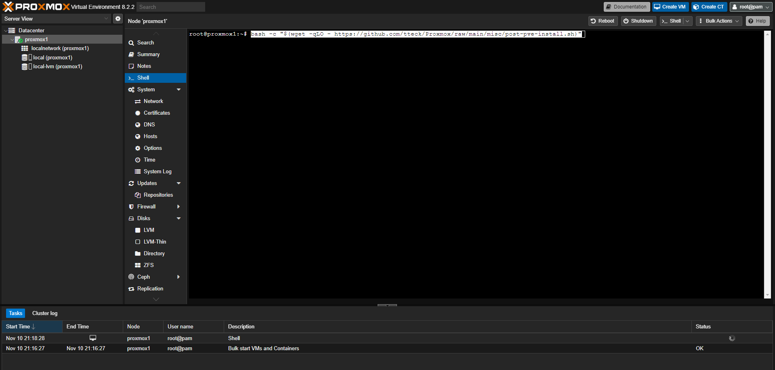The width and height of the screenshot is (775, 370).
Task: Collapse the System submenu arrow
Action: coord(179,89)
